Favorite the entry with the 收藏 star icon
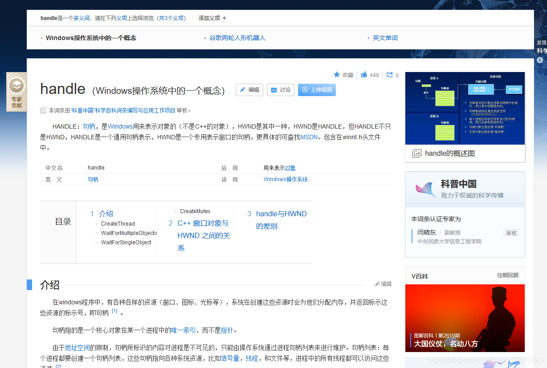Screen dimensions: 547x368 coord(343,75)
